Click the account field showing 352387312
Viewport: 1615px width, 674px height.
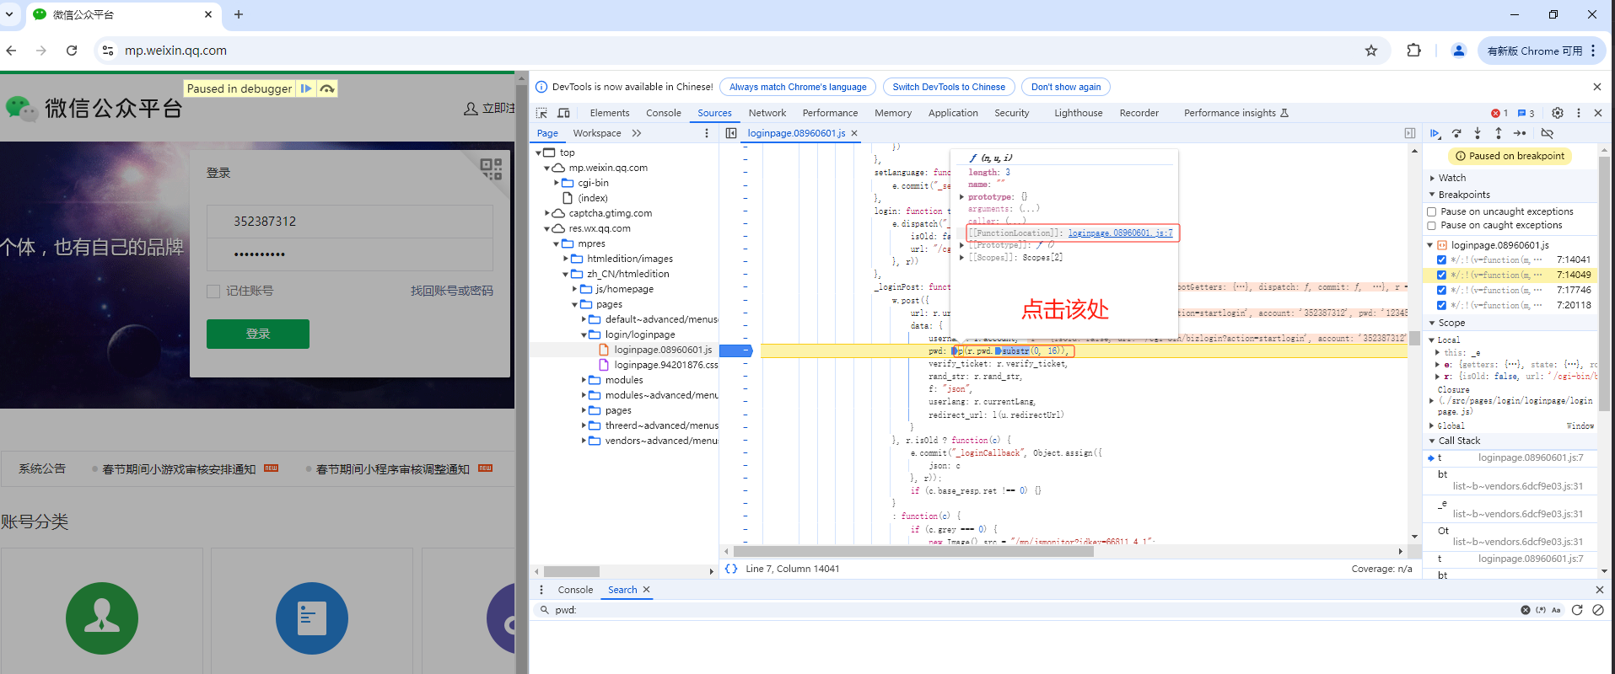[x=350, y=222]
